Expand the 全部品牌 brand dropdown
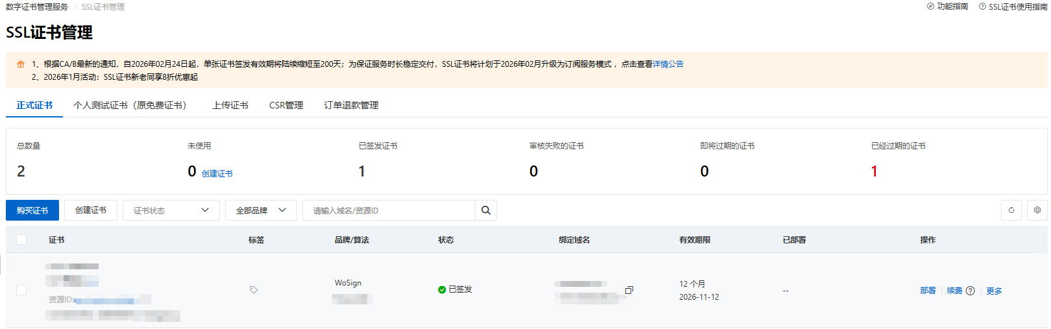 click(261, 210)
